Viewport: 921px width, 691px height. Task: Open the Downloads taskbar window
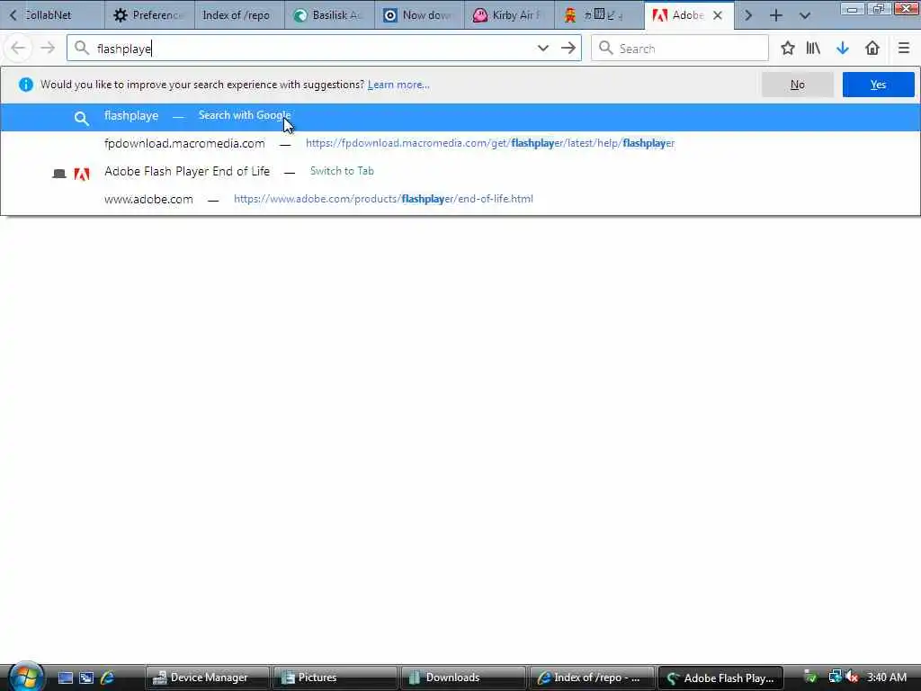[463, 678]
